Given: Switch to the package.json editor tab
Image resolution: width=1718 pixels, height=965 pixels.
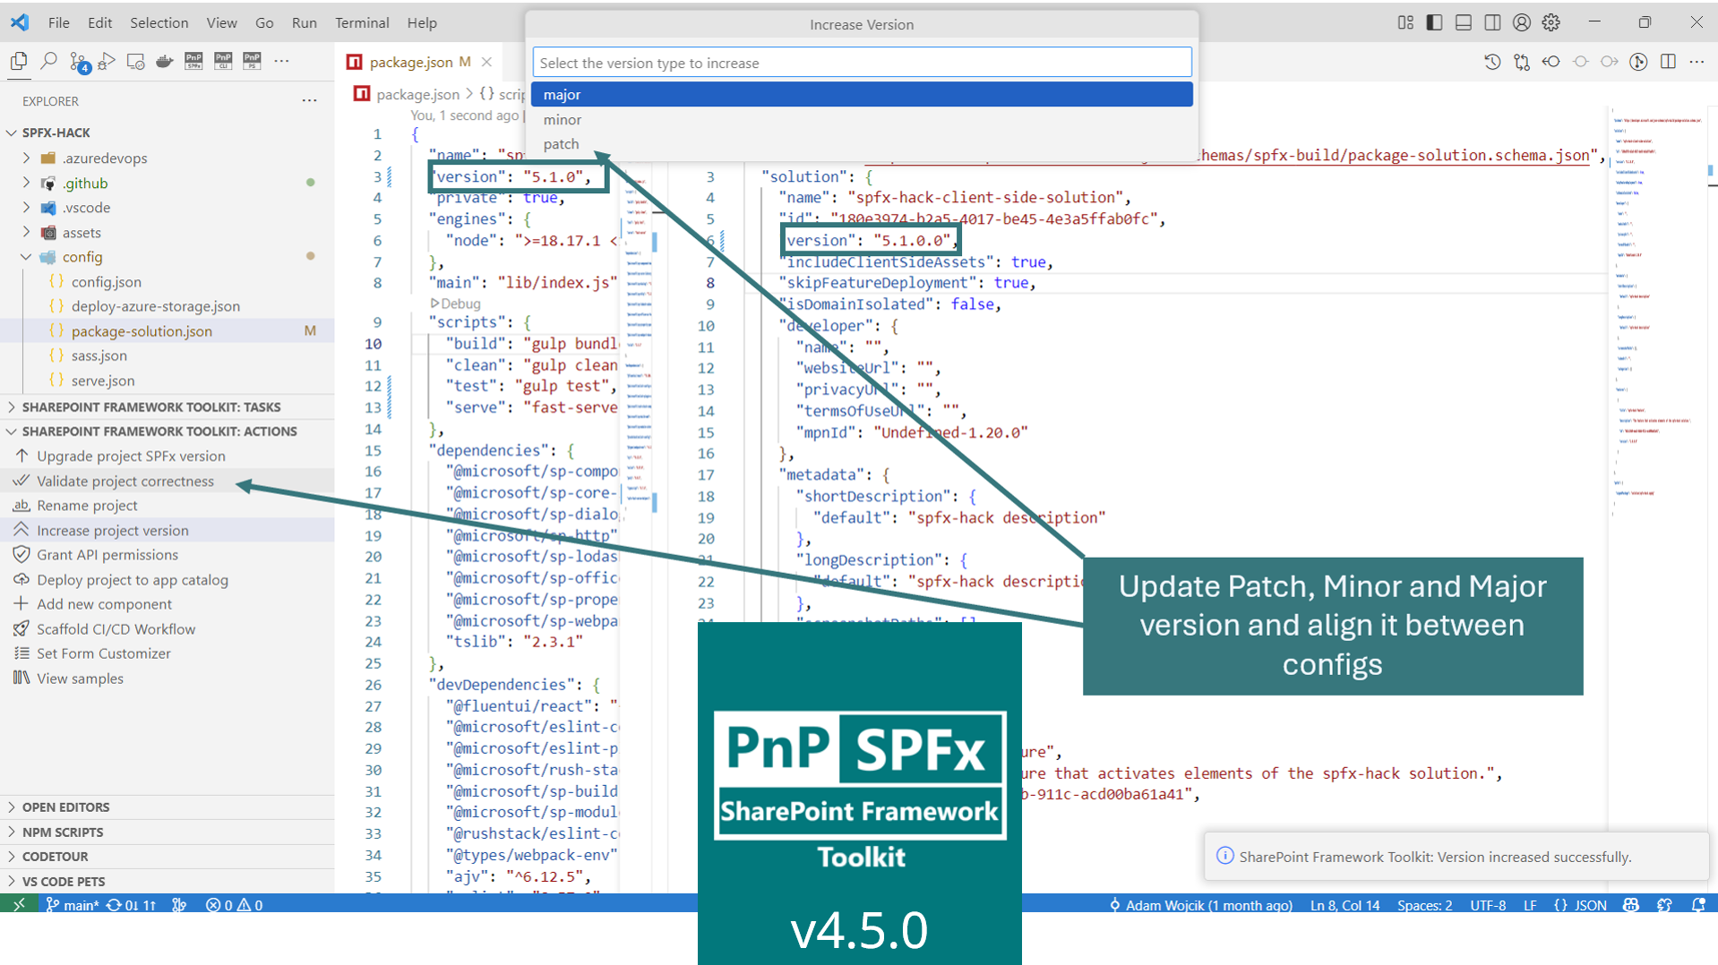Looking at the screenshot, I should click(x=412, y=62).
